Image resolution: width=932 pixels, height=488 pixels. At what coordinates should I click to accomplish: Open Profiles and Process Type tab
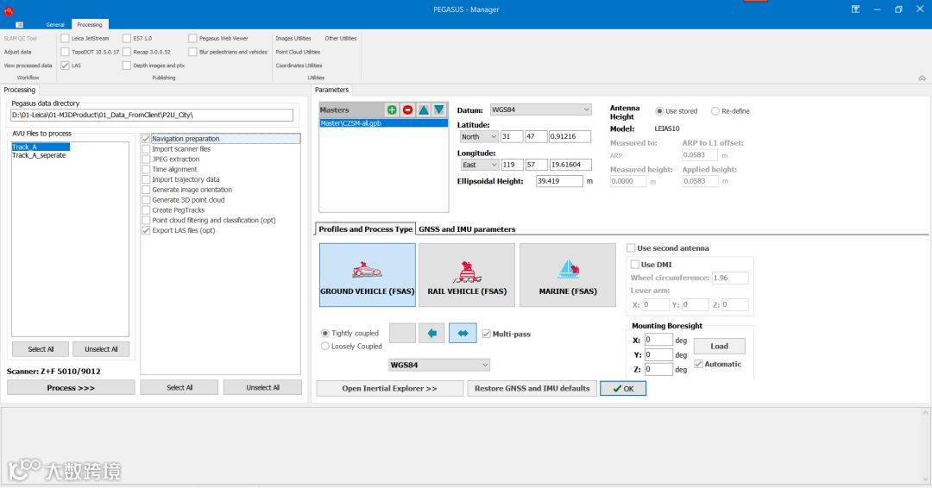click(x=365, y=229)
